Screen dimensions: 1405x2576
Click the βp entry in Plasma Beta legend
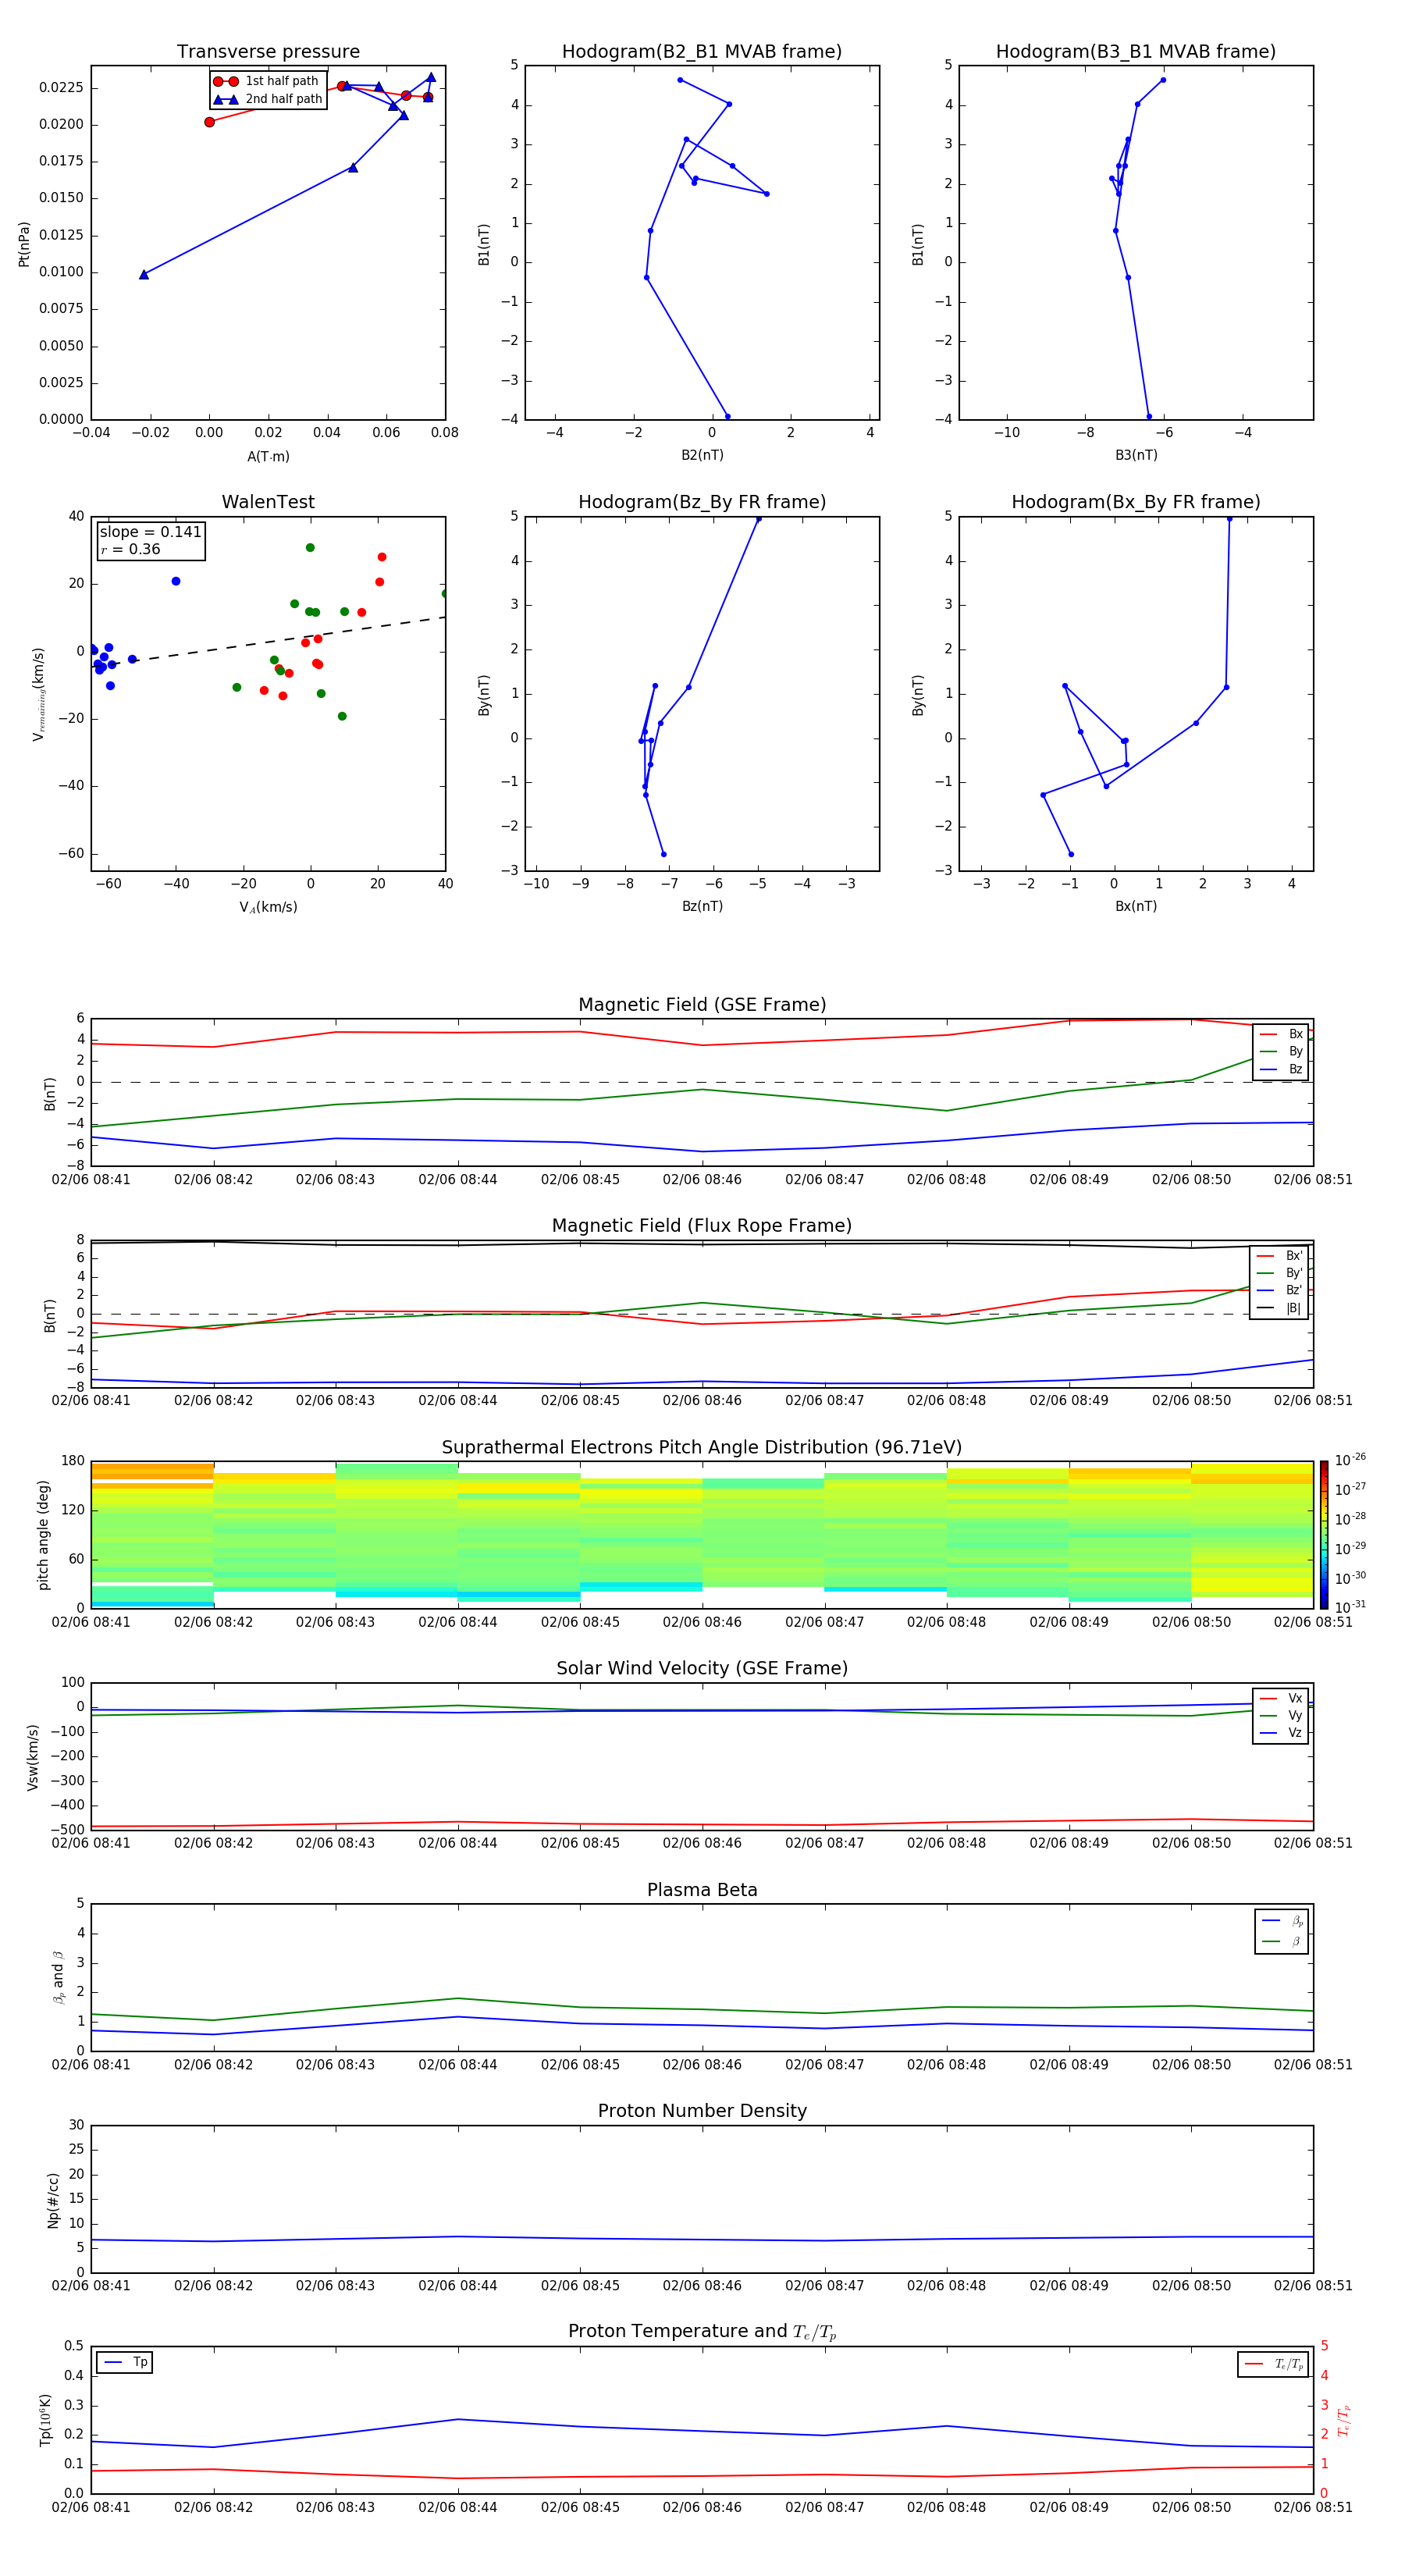click(x=1283, y=1921)
